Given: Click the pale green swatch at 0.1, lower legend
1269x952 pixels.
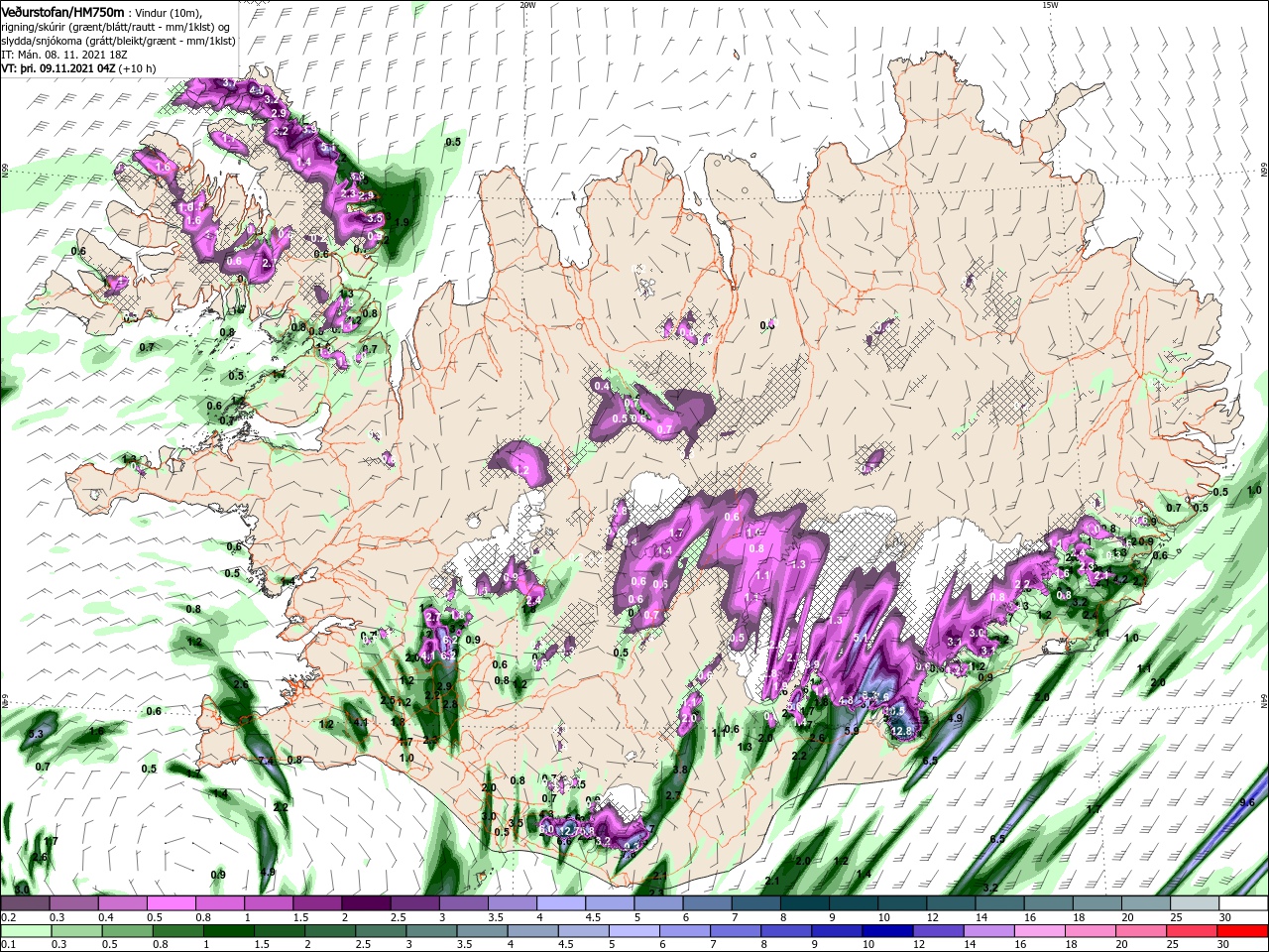Looking at the screenshot, I should coord(25,930).
